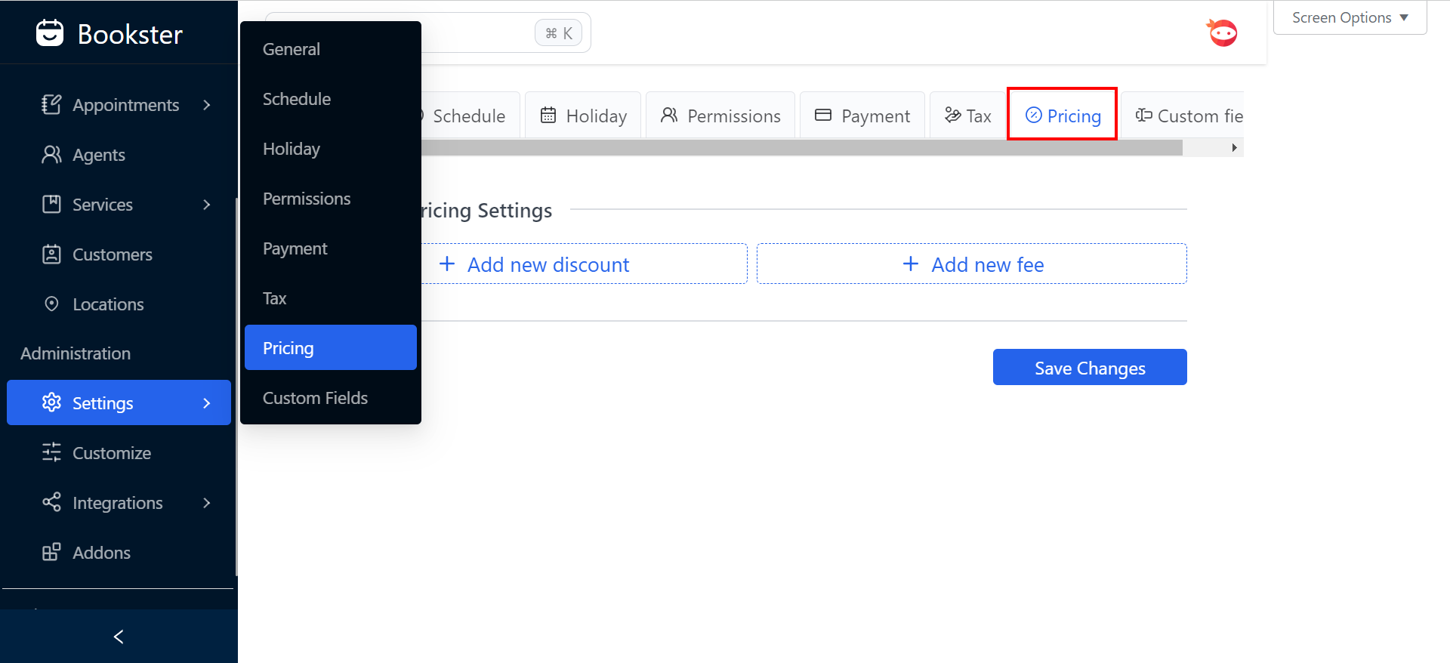Open the Payment settings tab

pyautogui.click(x=862, y=116)
